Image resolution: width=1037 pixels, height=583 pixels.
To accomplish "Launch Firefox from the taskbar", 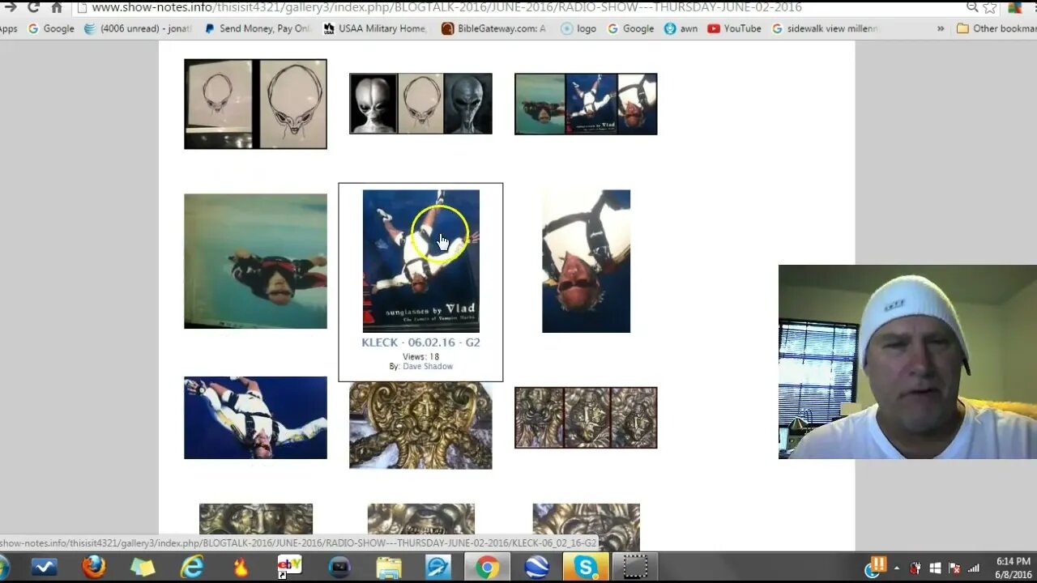I will pyautogui.click(x=94, y=568).
